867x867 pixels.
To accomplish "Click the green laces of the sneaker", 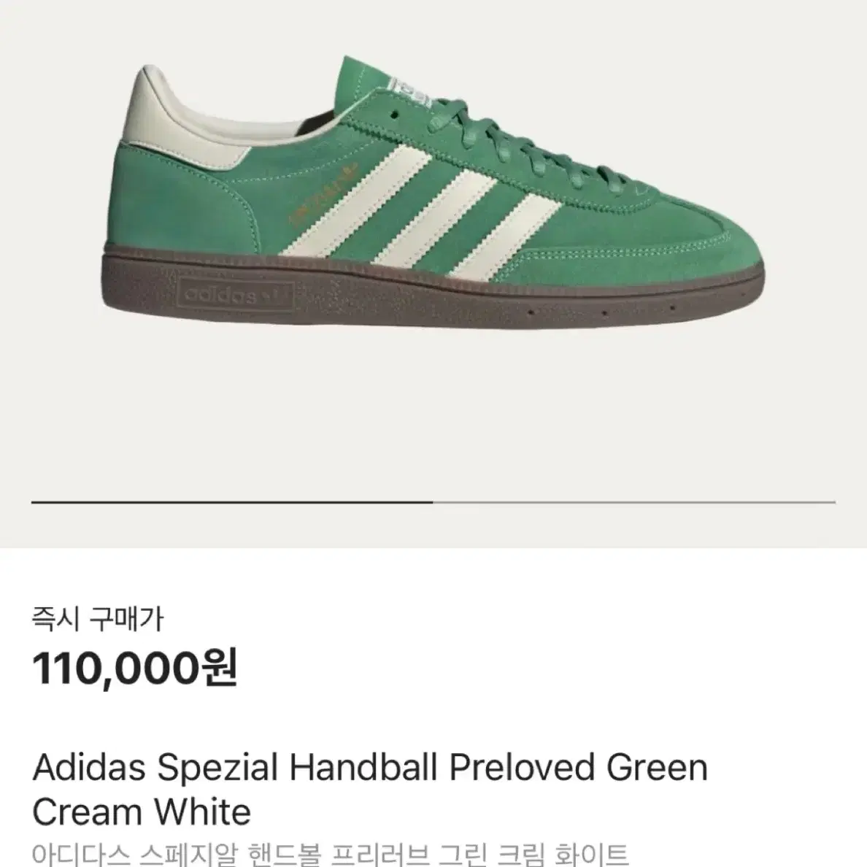I will [525, 145].
